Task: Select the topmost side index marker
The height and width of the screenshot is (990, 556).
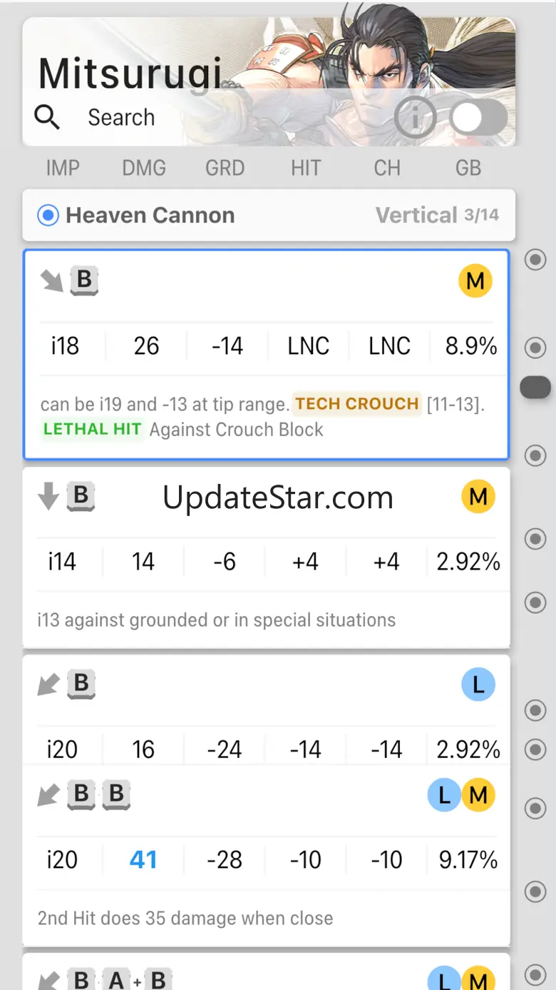Action: tap(535, 260)
